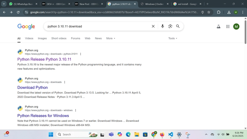Open the Windows Start menu
The height and width of the screenshot is (139, 247).
tap(51, 134)
